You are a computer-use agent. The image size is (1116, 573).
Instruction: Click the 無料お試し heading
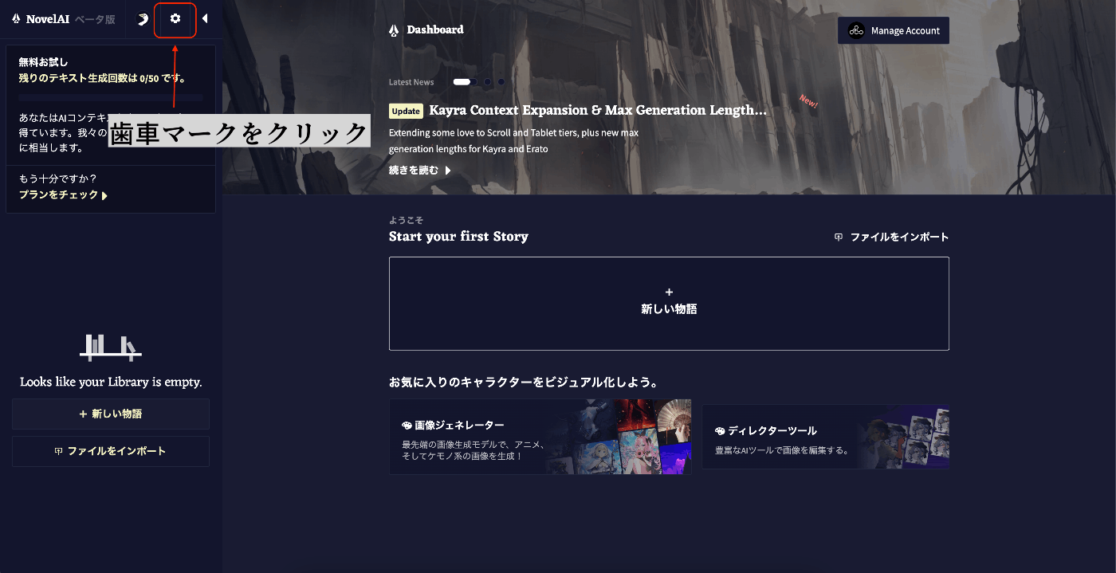tap(44, 62)
